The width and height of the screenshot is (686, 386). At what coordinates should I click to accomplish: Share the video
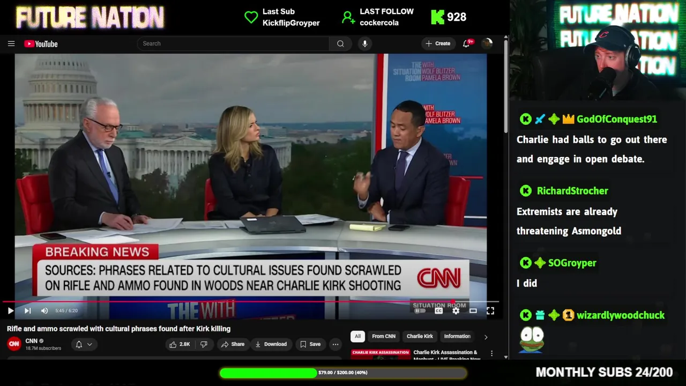233,344
